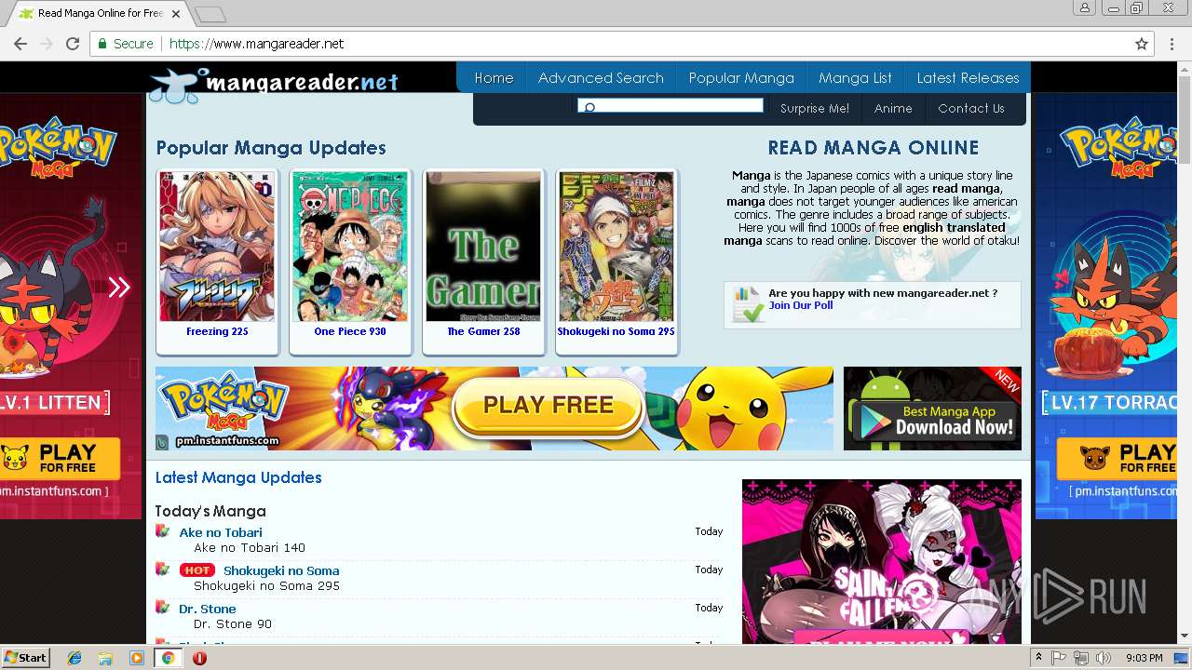Go to Popular Manga

[x=741, y=78]
